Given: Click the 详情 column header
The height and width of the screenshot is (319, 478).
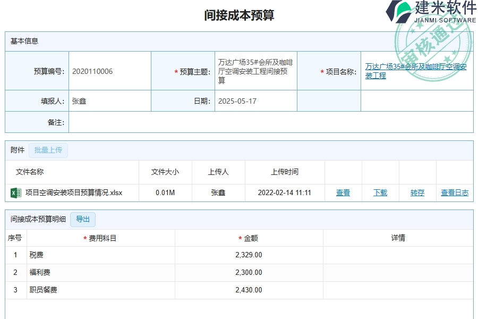Looking at the screenshot, I should pos(398,238).
